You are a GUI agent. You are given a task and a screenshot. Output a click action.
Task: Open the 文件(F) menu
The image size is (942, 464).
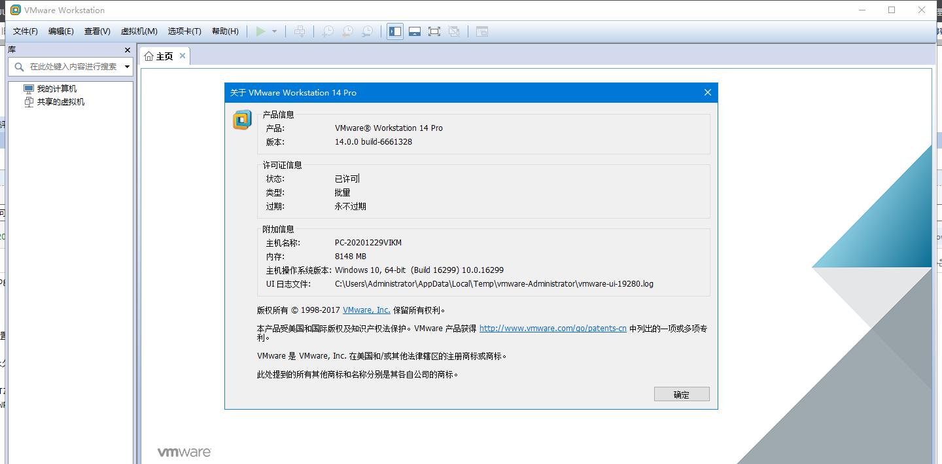click(26, 31)
